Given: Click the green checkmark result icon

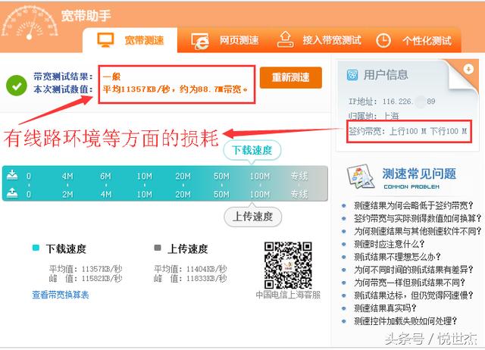Looking at the screenshot, I should 17,86.
